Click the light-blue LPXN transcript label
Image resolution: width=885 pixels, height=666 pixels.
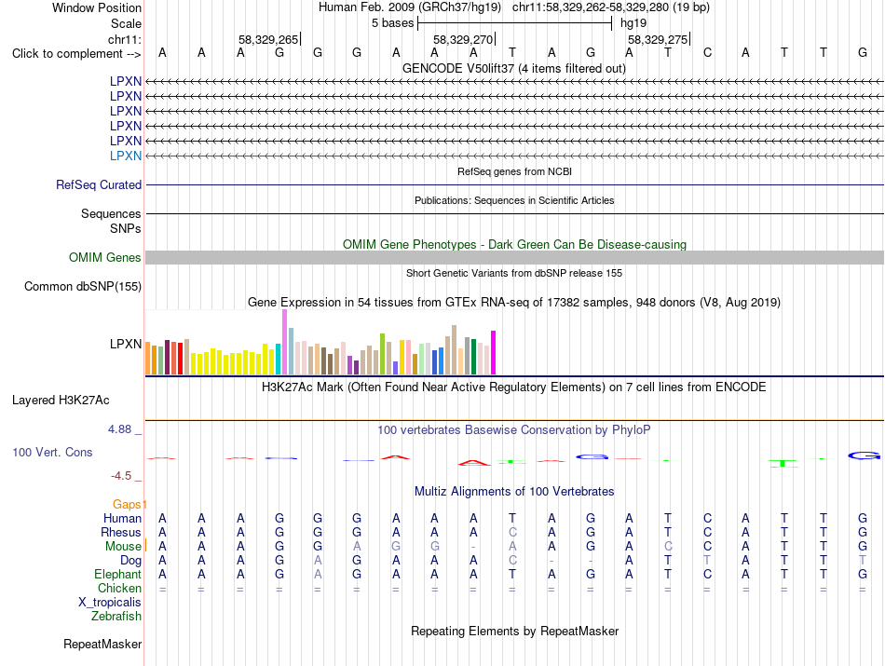(126, 156)
